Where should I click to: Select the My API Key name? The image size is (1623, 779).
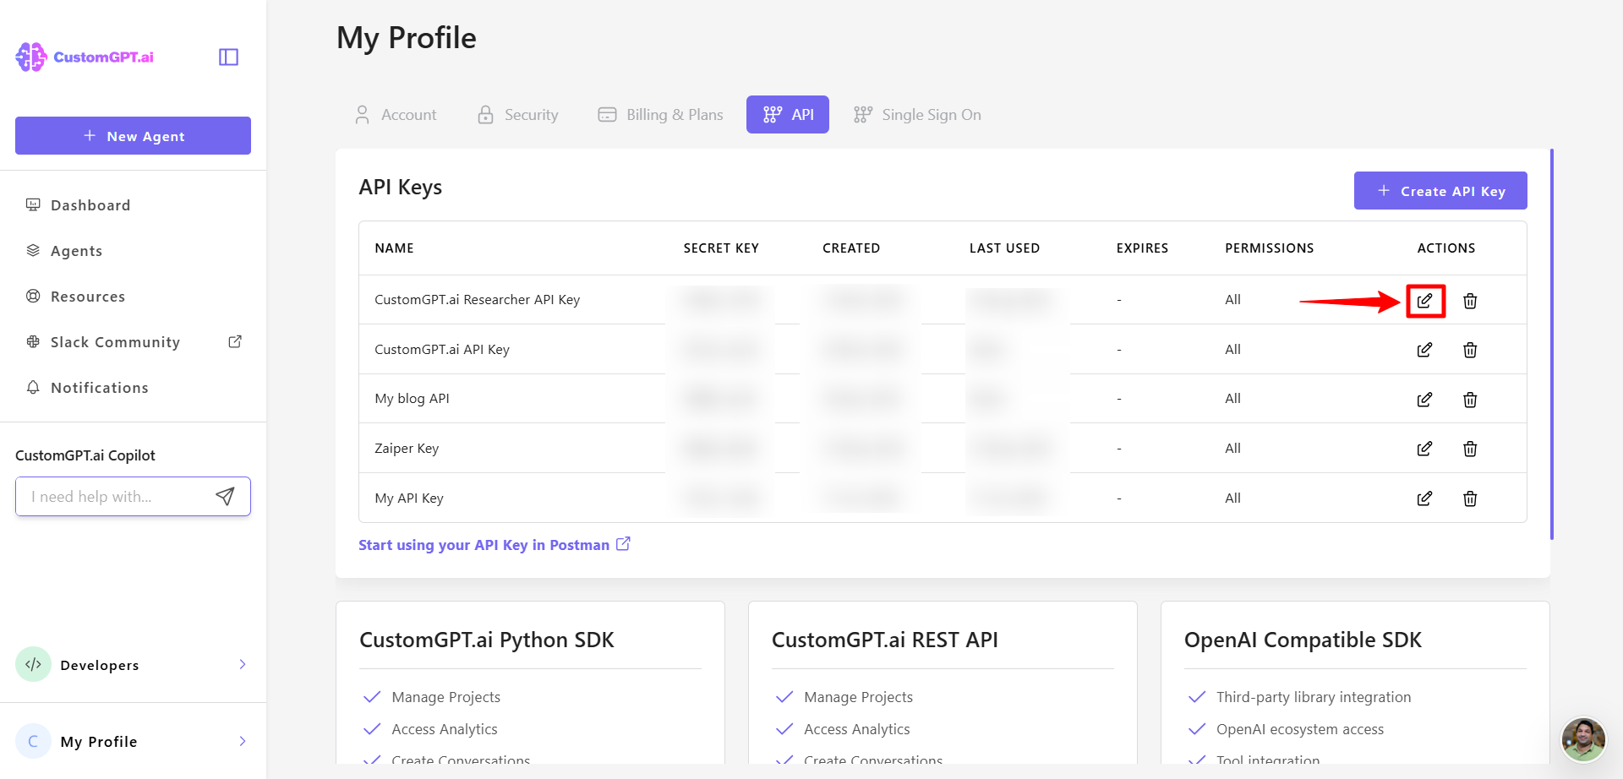pyautogui.click(x=409, y=498)
